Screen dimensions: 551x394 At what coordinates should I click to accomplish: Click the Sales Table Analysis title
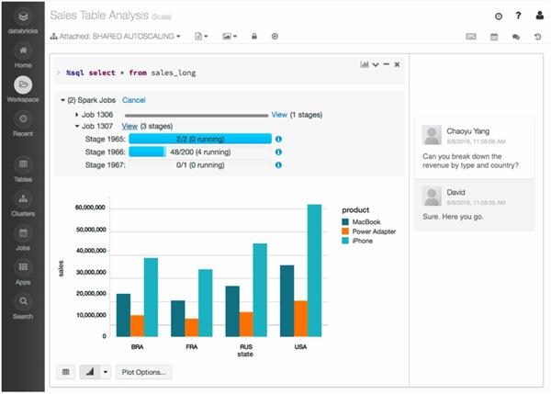99,16
